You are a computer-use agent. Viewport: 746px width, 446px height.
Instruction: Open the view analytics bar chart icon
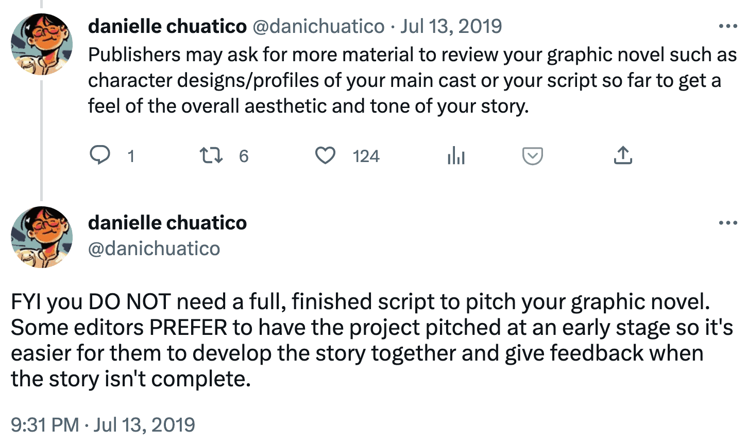[x=456, y=156]
